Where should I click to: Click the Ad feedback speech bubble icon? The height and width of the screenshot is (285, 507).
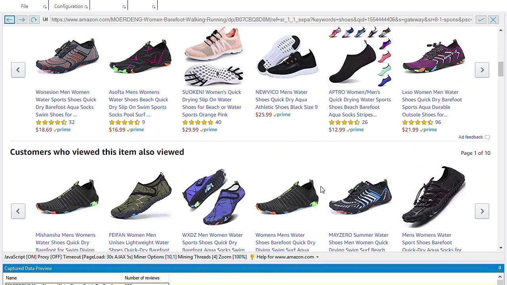pyautogui.click(x=487, y=137)
